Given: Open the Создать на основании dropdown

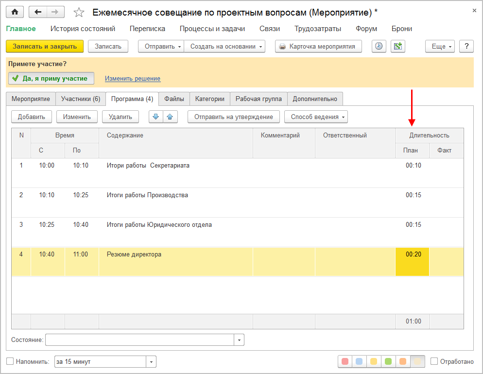Looking at the screenshot, I should (224, 47).
